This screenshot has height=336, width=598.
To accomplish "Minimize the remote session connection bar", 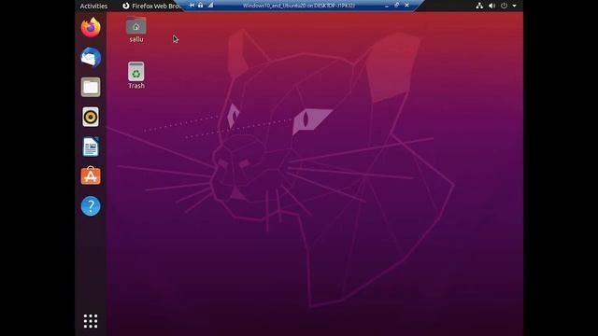I will point(387,6).
